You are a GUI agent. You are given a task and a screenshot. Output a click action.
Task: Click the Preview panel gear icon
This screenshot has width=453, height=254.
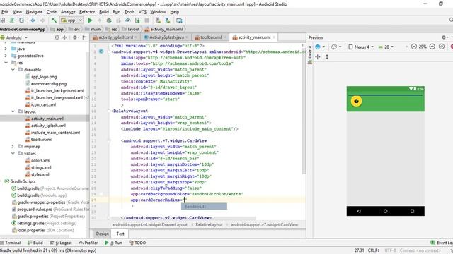[x=444, y=37]
